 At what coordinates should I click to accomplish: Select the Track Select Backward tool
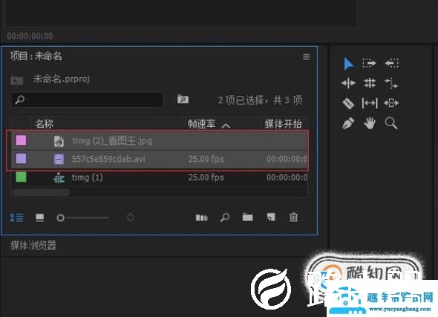click(392, 63)
